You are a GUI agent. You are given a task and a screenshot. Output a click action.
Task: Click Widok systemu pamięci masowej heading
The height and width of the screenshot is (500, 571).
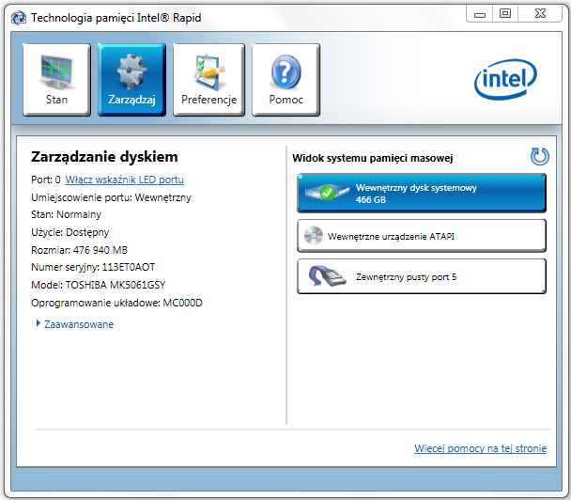pos(373,158)
